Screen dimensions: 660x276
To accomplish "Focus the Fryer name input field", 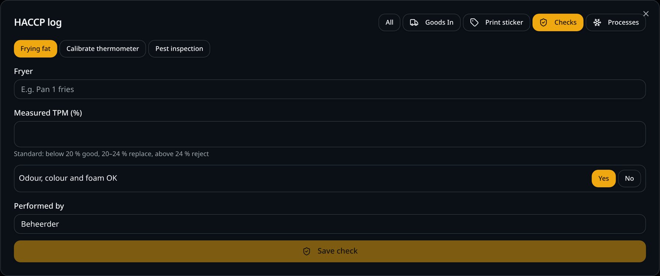I will pyautogui.click(x=330, y=89).
